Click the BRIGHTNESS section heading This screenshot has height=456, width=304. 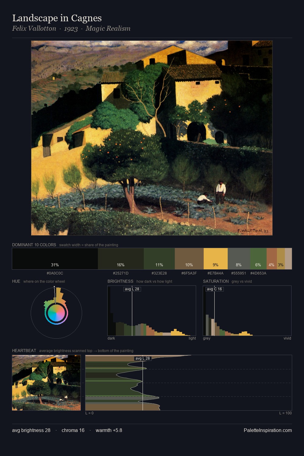(120, 281)
